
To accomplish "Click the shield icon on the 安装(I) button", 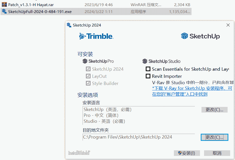I will coord(180,153).
